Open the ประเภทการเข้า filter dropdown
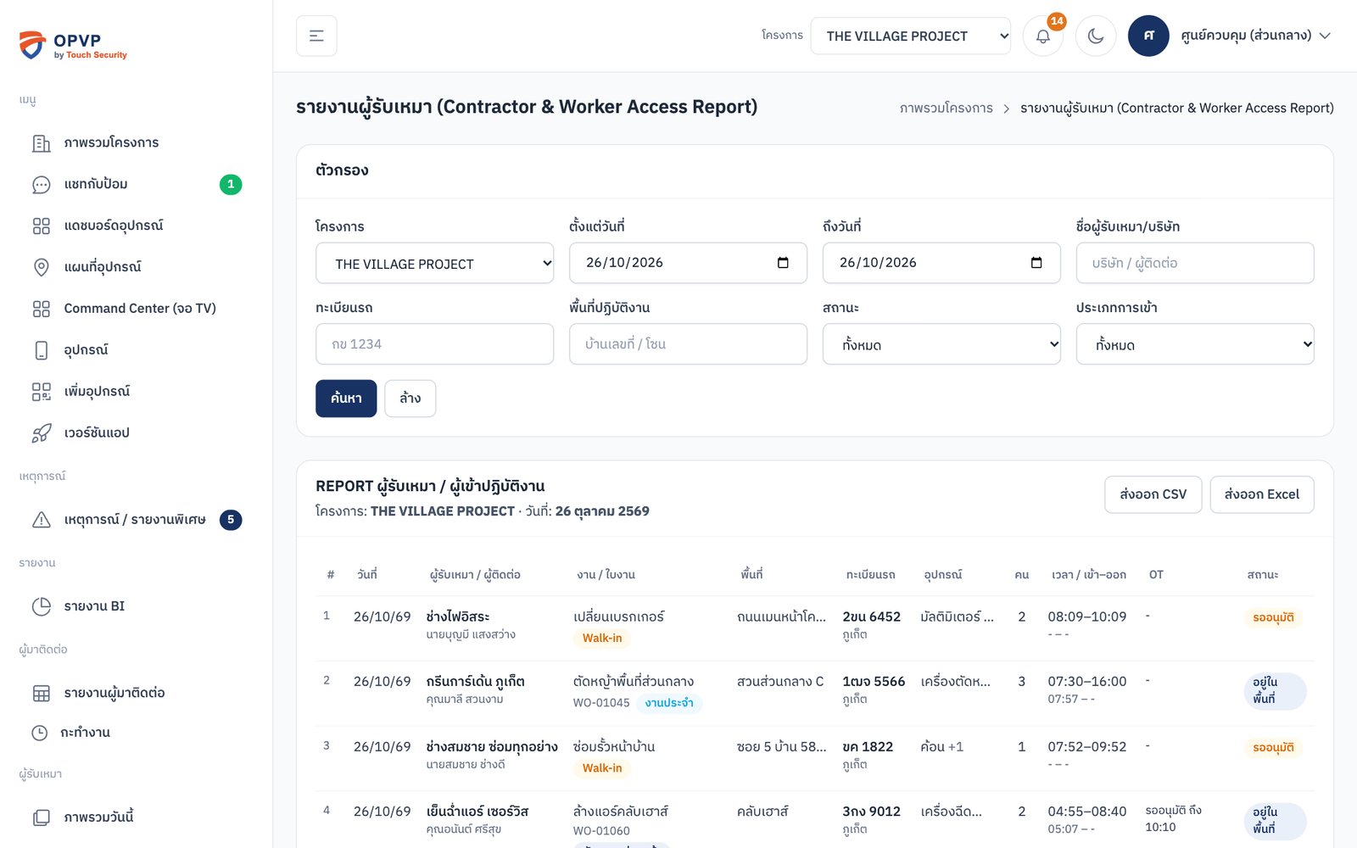The image size is (1357, 848). click(x=1195, y=344)
